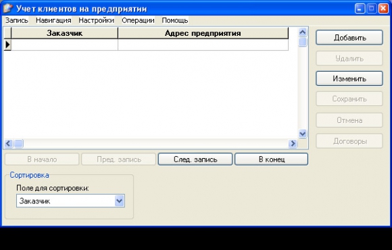
Task: Jump to last record with В конец
Action: pyautogui.click(x=272, y=159)
